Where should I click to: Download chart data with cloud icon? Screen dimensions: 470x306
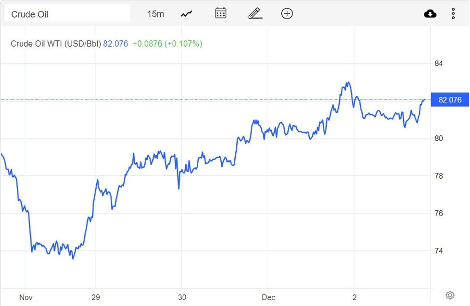(x=430, y=14)
